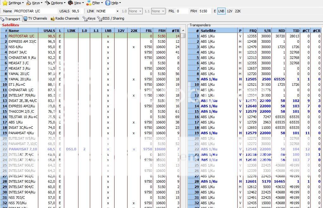Sort transponders by S/R column header
This screenshot has height=208, width=323.
(x=264, y=30)
